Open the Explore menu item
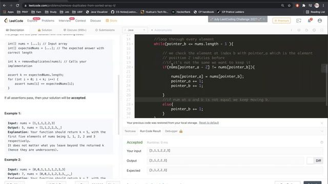Viewport: 328px width, 184px height. [x=32, y=20]
